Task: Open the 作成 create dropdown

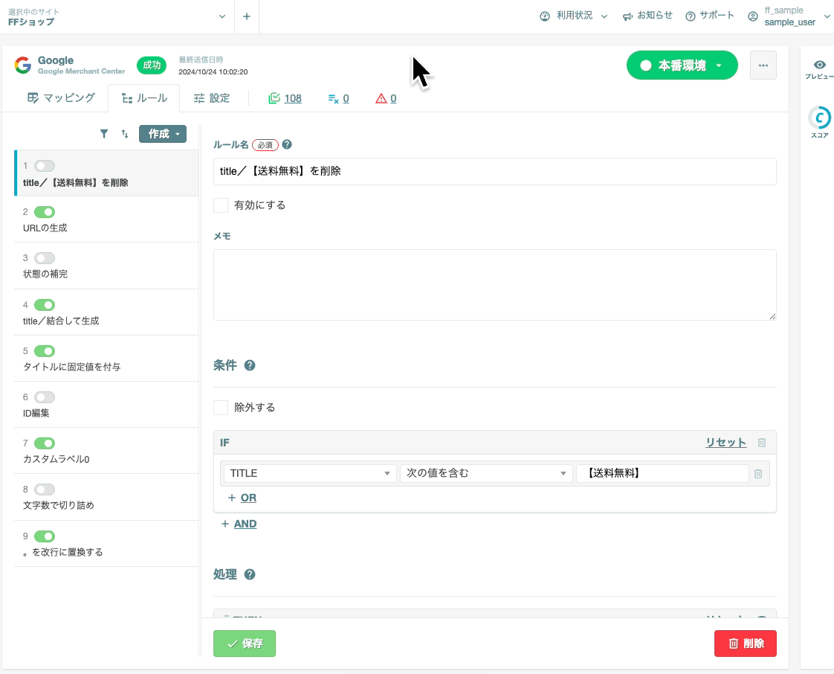Action: [163, 134]
